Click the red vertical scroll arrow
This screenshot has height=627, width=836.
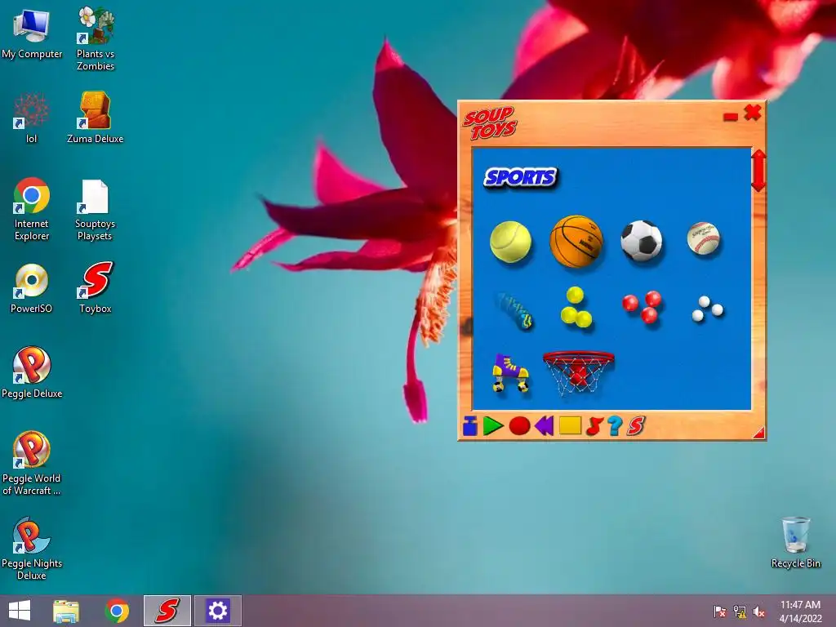pos(758,171)
